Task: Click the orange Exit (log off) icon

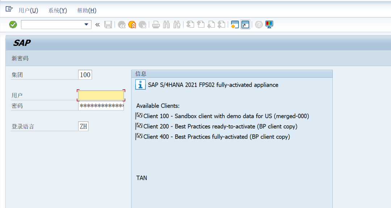Action: point(132,25)
